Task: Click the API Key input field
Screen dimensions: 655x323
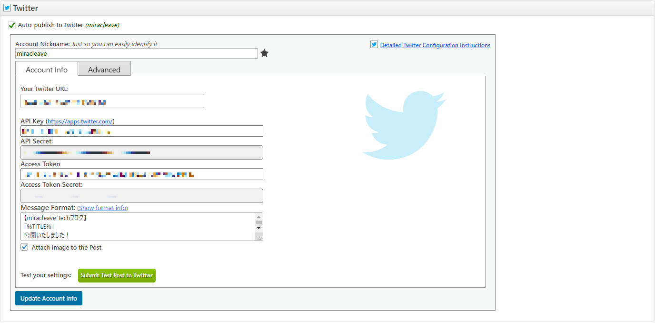Action: 141,131
